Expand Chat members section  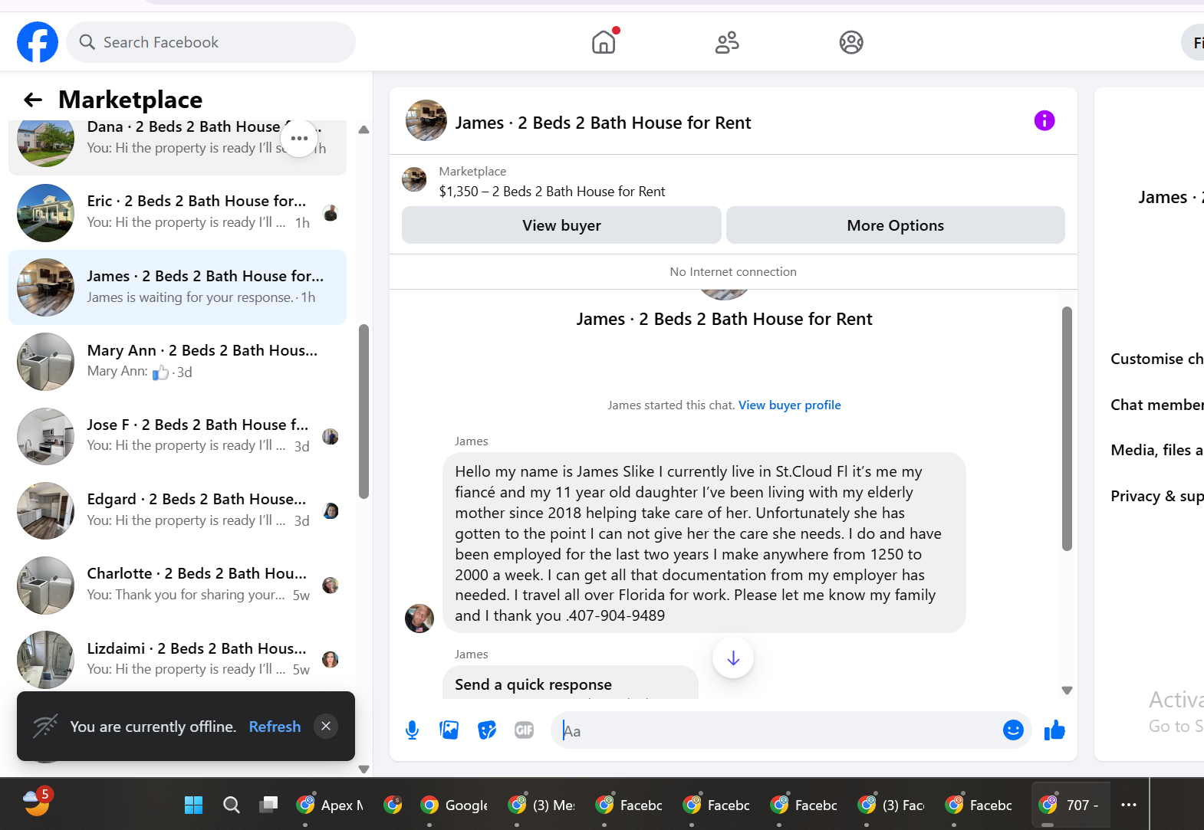click(x=1156, y=405)
